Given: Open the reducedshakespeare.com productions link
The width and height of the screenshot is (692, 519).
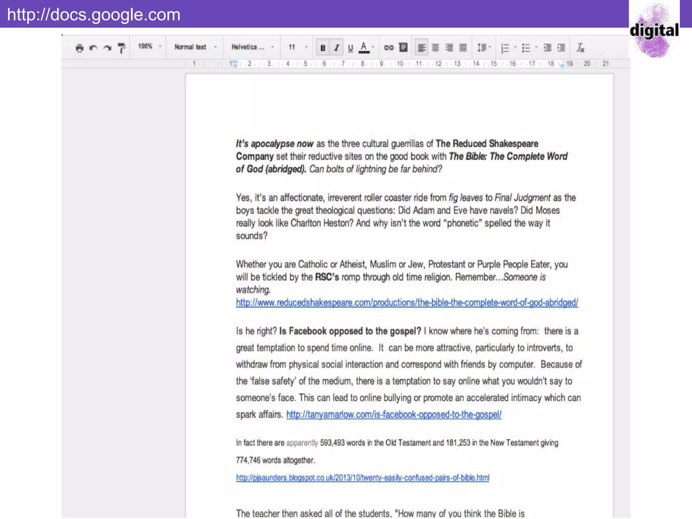Looking at the screenshot, I should click(x=407, y=303).
